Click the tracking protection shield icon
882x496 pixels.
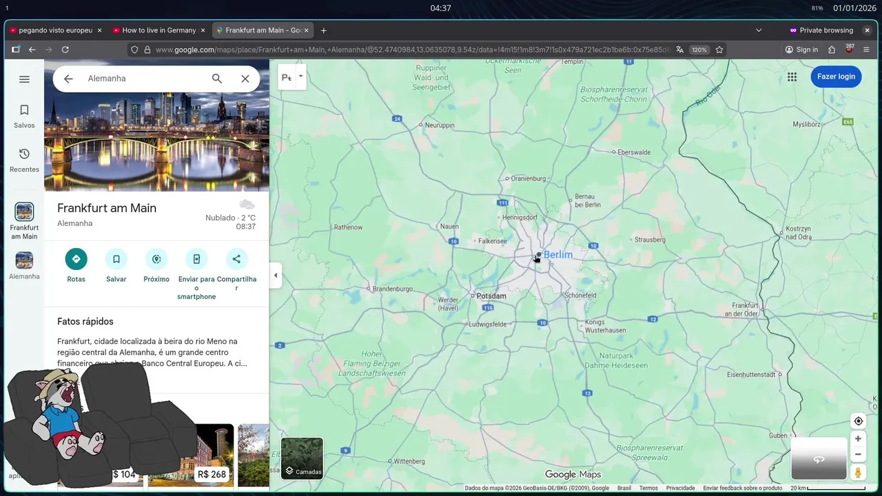point(135,50)
